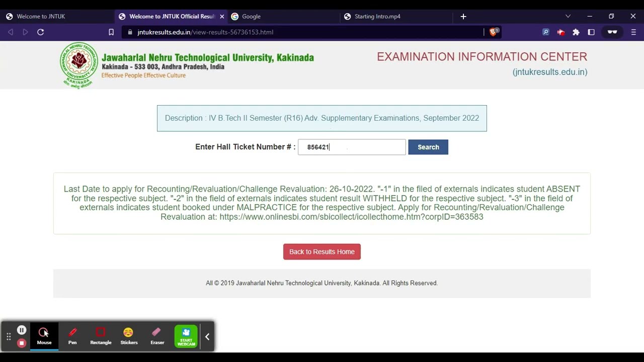Select the Pen annotation tool
Image resolution: width=644 pixels, height=362 pixels.
pyautogui.click(x=72, y=336)
